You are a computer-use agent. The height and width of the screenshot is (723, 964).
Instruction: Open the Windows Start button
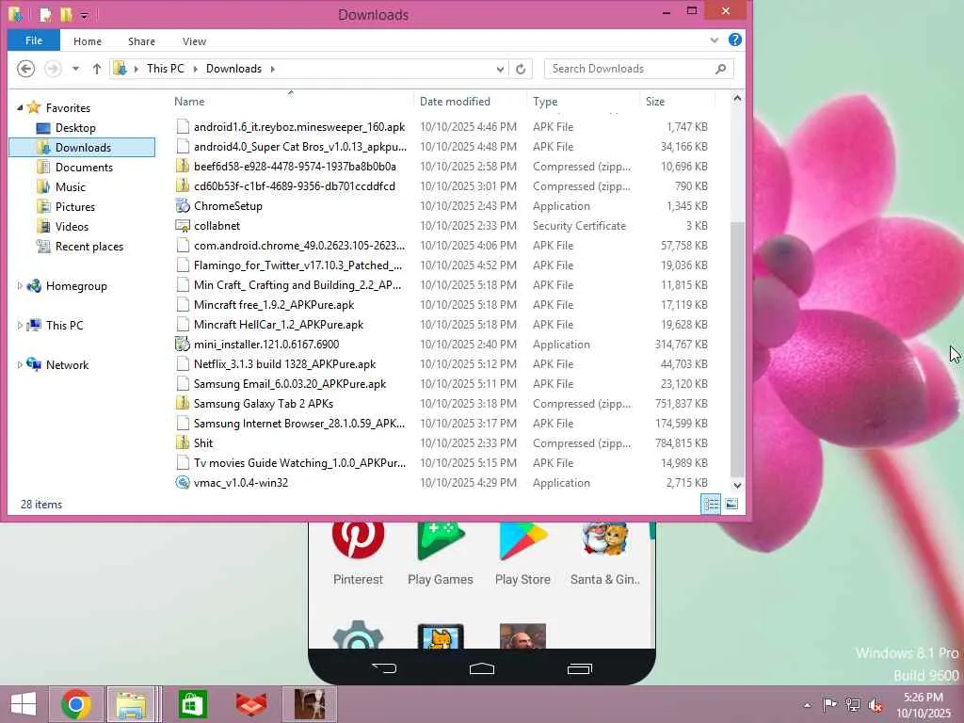[x=24, y=704]
